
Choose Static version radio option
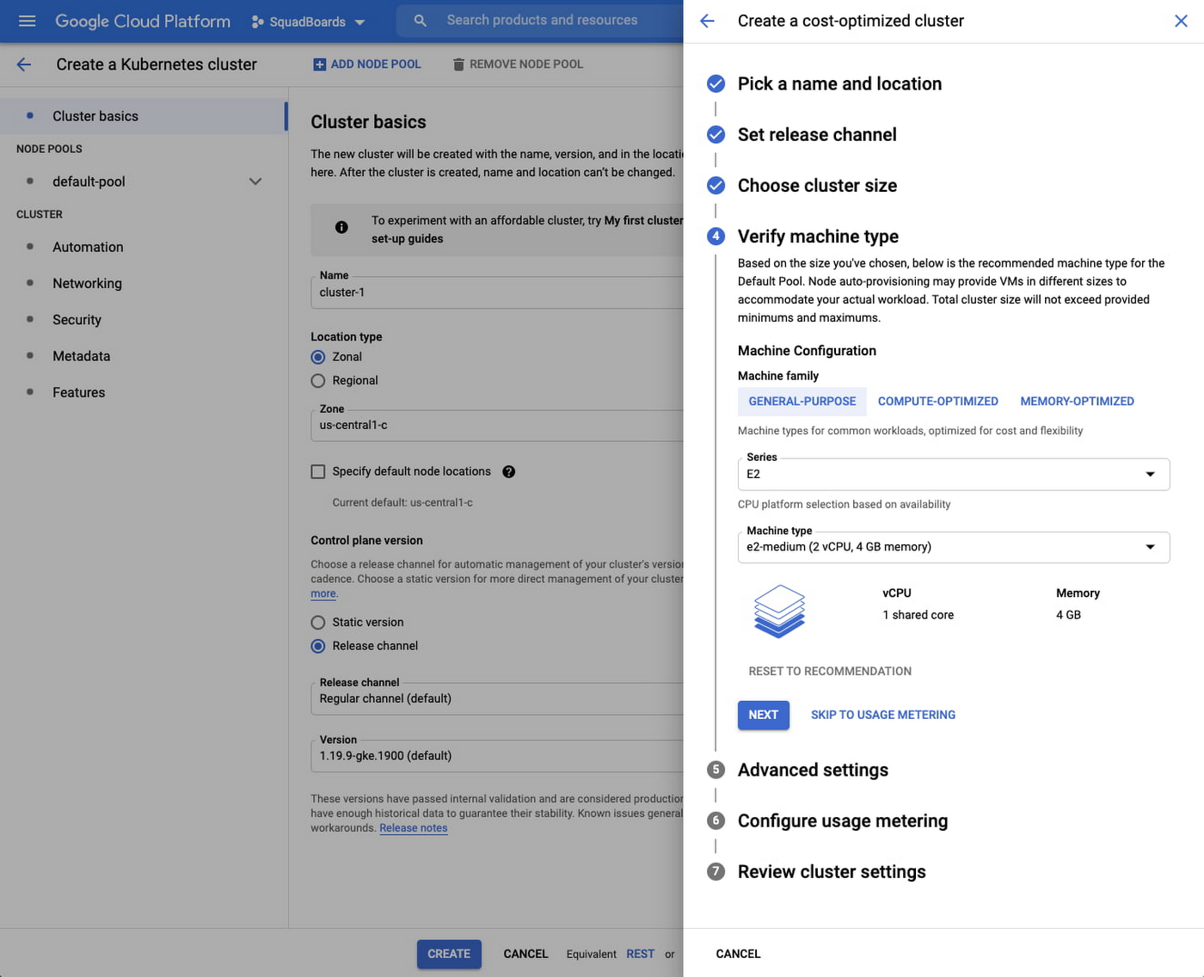tap(318, 622)
